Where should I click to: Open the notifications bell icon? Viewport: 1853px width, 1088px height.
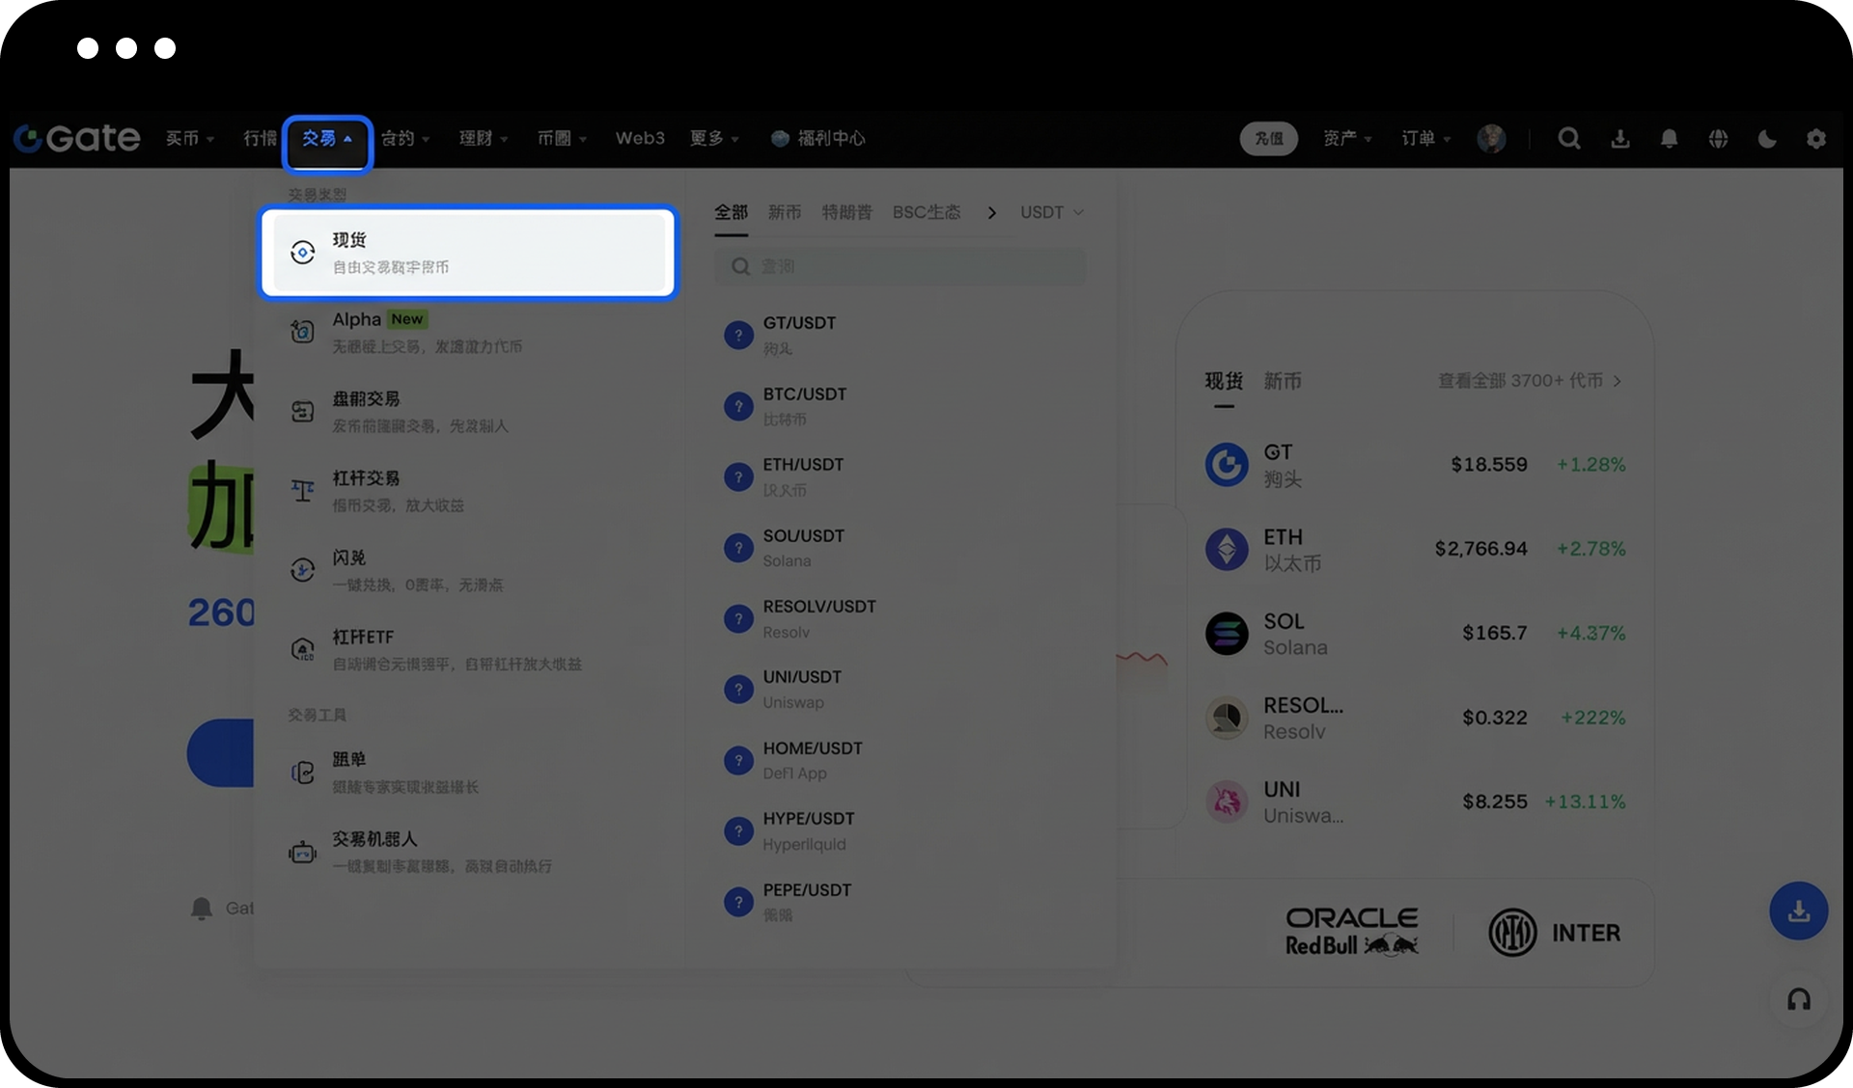point(1669,139)
